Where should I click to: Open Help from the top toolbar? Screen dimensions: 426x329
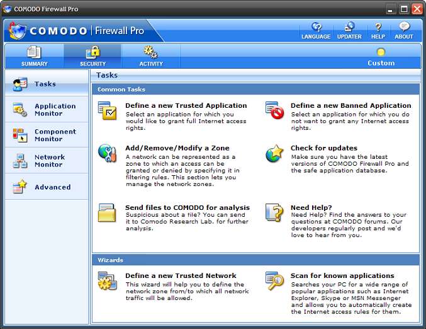click(378, 31)
